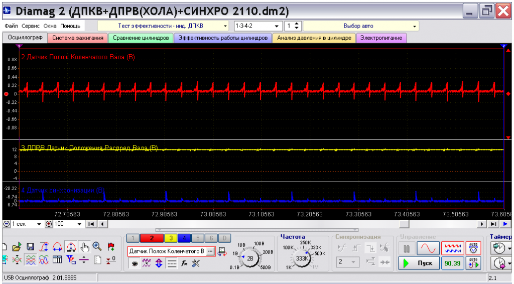Viewport: 514px width, 284px height.
Task: Click the probe swap icon beside channel name
Action: tap(222, 251)
